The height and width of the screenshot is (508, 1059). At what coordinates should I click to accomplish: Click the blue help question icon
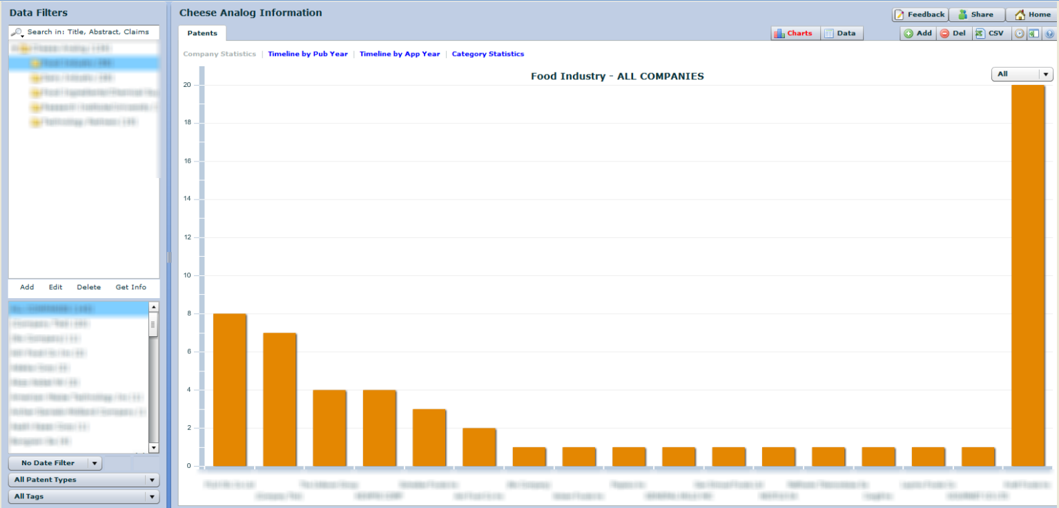point(1049,33)
